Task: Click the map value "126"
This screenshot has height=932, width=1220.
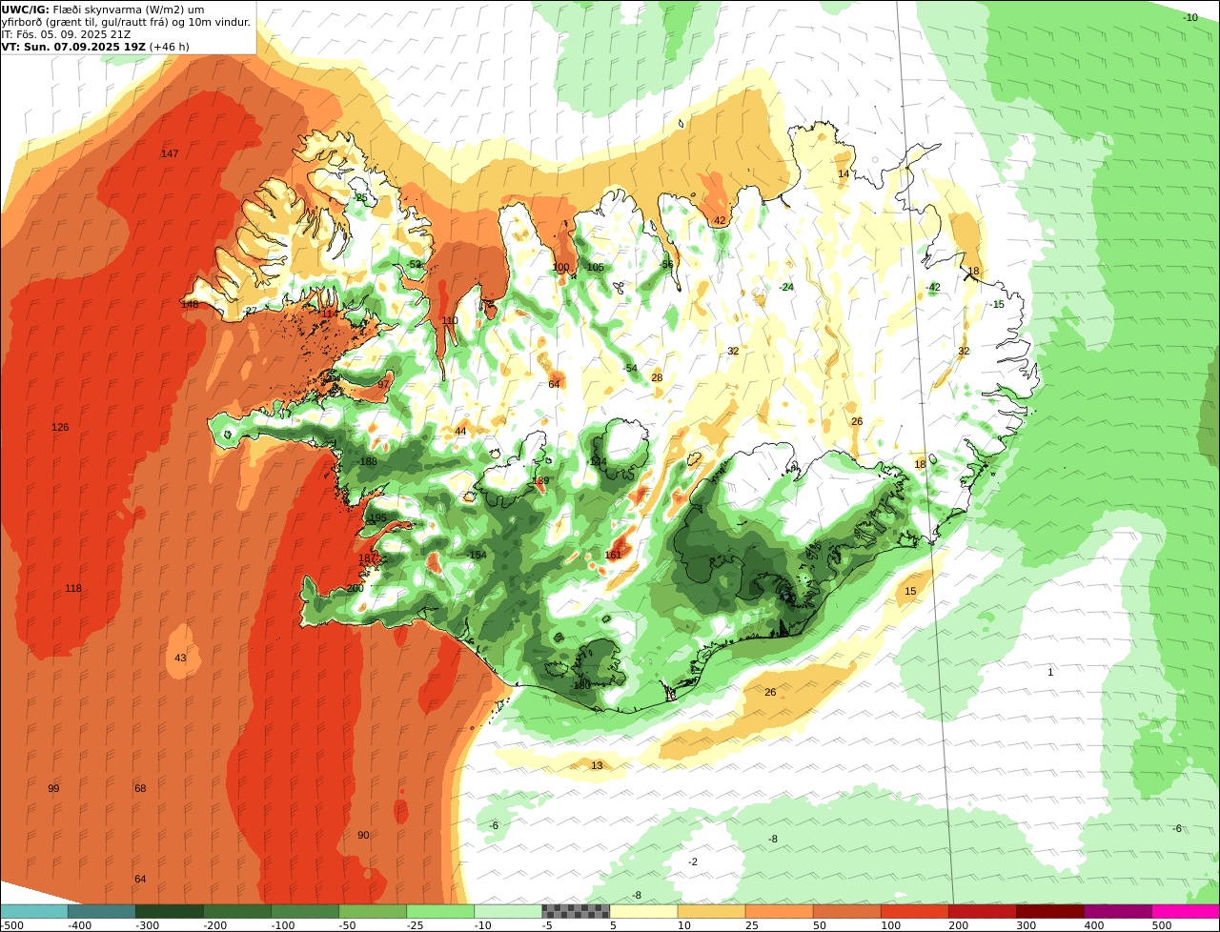Action: (x=60, y=427)
